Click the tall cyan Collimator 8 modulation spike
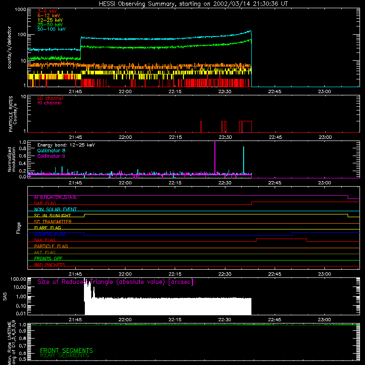This screenshot has width=365, height=365. [x=244, y=160]
